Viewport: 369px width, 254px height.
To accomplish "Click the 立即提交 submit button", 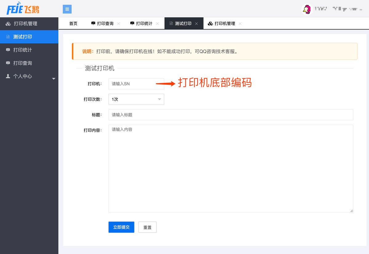I will [121, 227].
